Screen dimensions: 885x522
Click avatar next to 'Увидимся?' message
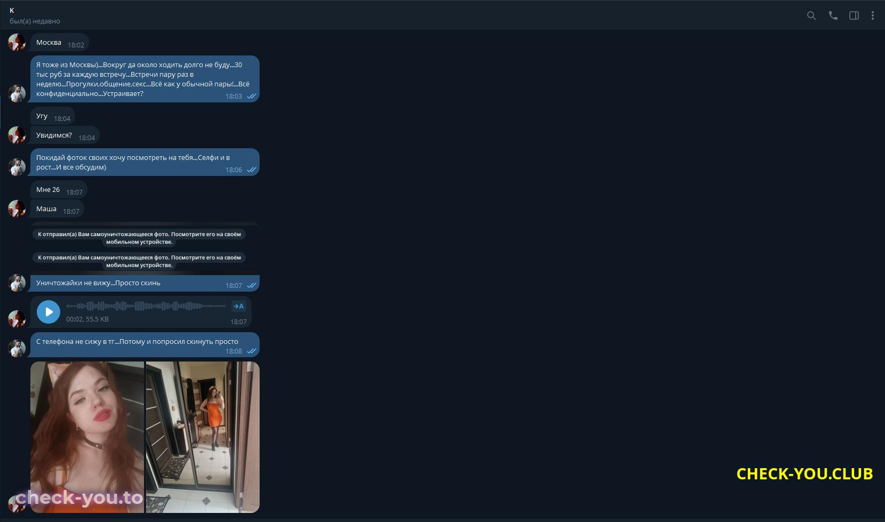click(17, 135)
